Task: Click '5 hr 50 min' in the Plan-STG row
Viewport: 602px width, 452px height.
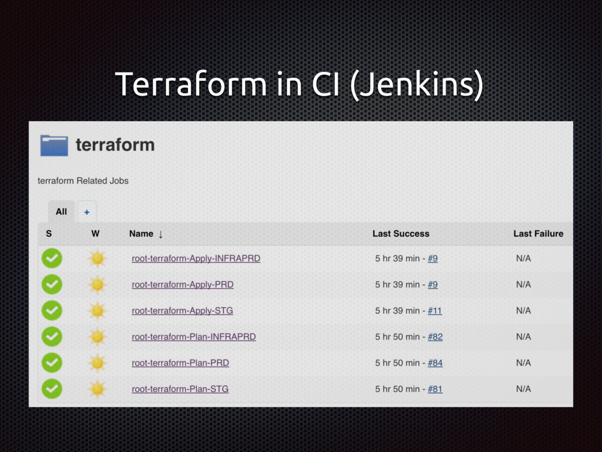Action: point(397,389)
